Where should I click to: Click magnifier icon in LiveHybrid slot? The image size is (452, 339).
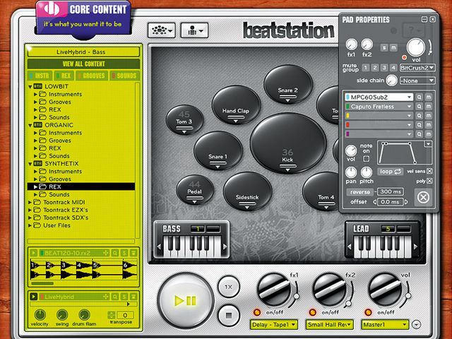pyautogui.click(x=114, y=297)
